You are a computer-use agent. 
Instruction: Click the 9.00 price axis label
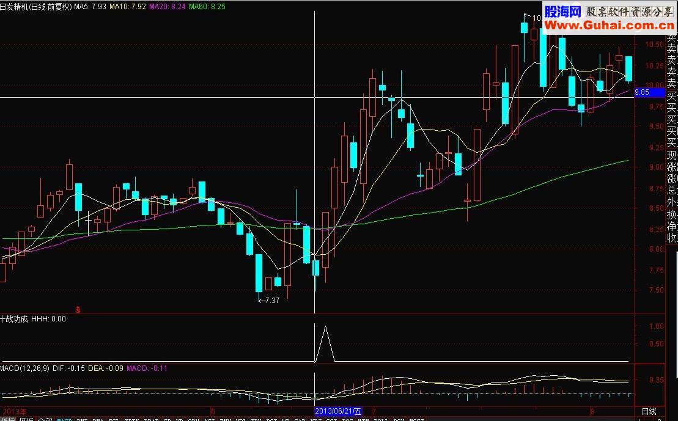point(657,167)
